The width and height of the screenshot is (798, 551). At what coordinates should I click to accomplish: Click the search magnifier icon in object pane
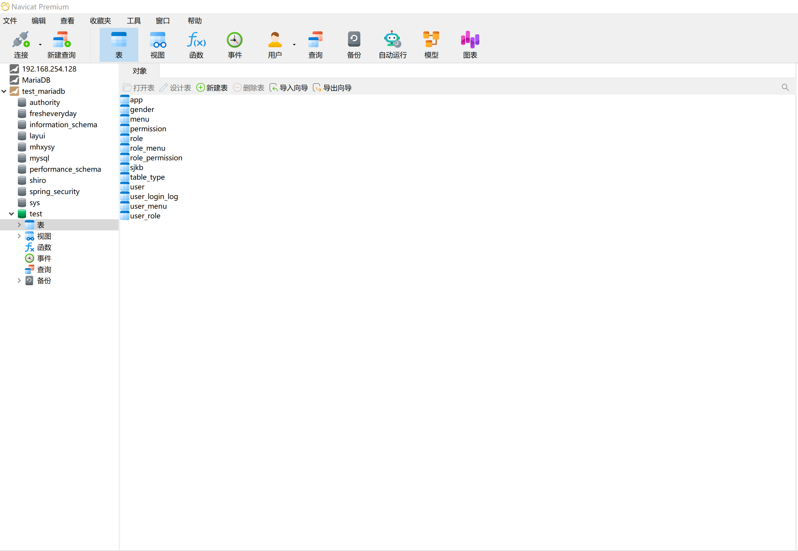785,87
